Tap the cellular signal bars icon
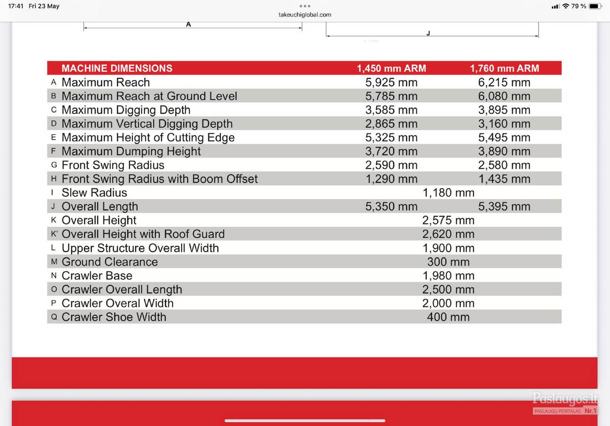This screenshot has width=610, height=426. 556,6
